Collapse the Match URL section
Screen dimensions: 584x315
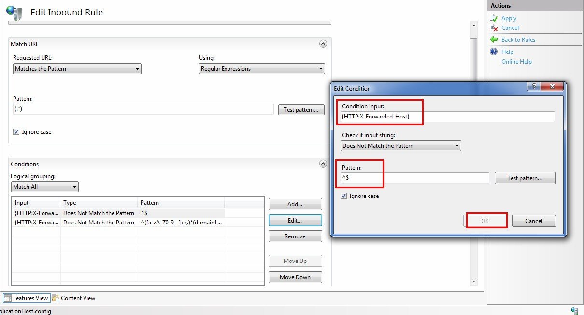pyautogui.click(x=323, y=44)
